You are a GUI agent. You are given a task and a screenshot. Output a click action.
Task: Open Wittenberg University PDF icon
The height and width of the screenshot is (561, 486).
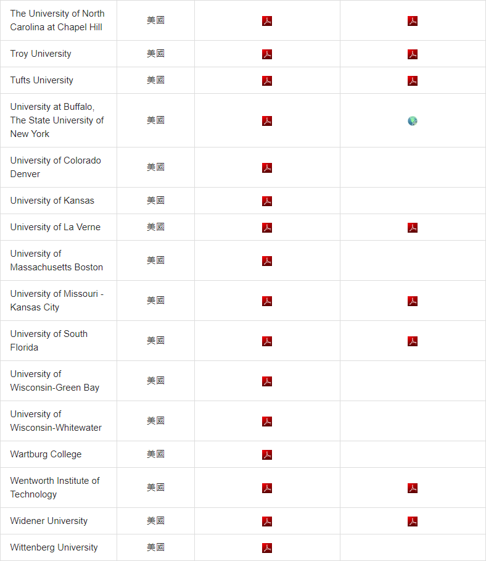[267, 548]
